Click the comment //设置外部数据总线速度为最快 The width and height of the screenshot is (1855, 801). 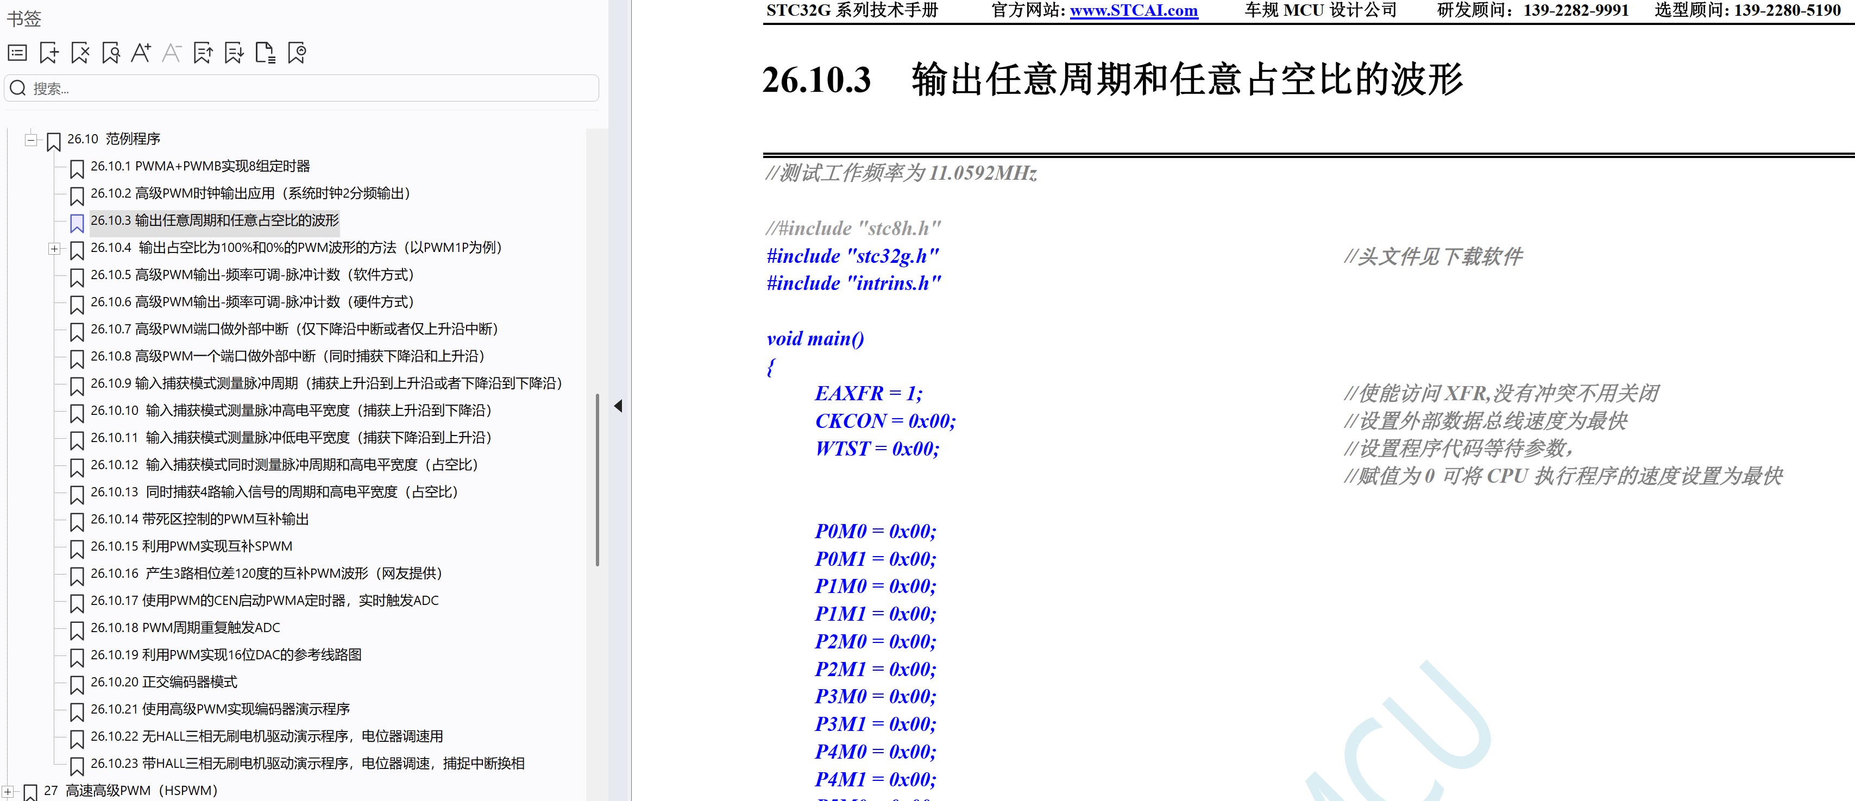point(1485,421)
